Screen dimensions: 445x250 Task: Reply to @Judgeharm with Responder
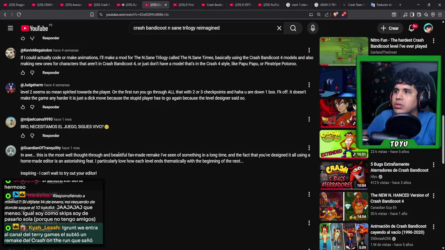pyautogui.click(x=51, y=107)
